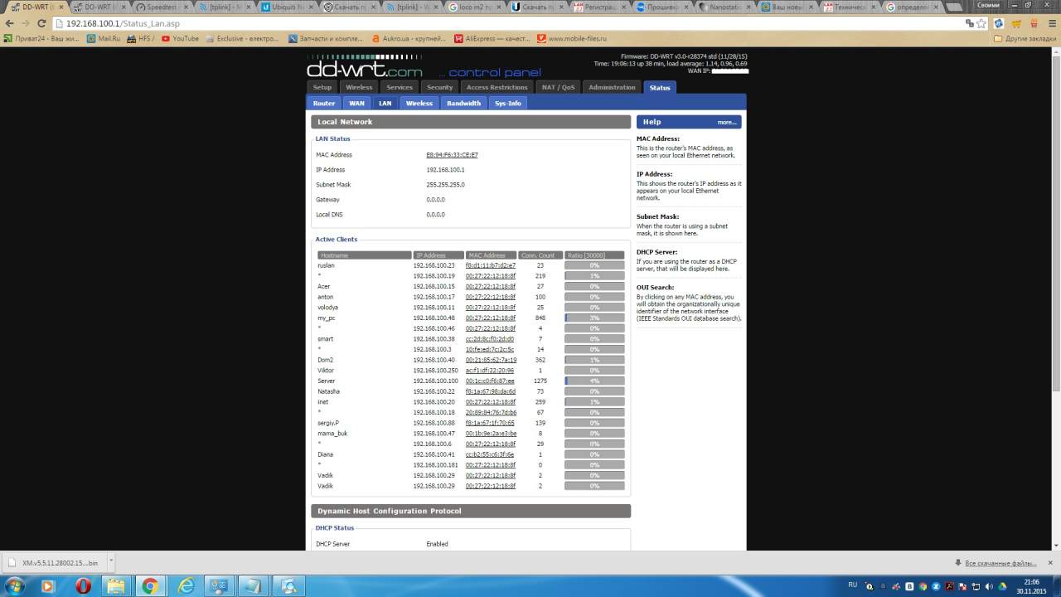Open MAC link cc:2d:8c:f0:2d:d0 for smart
This screenshot has height=597, width=1061.
[490, 339]
